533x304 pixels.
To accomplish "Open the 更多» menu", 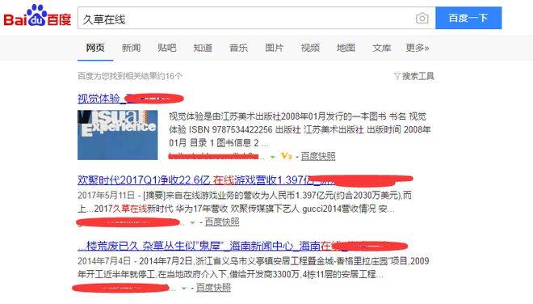I will point(417,48).
